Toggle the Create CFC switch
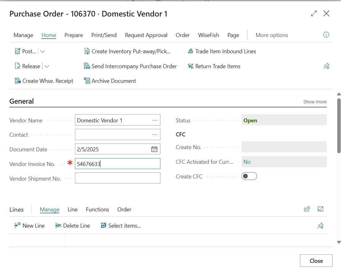The height and width of the screenshot is (274, 341). 249,177
